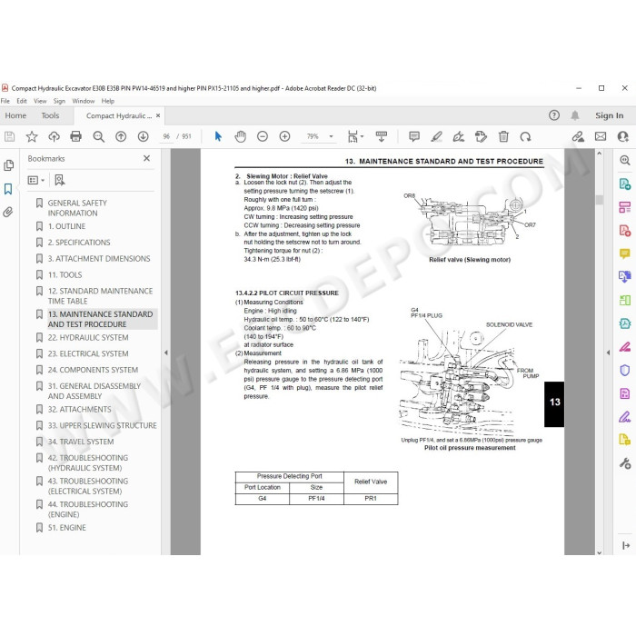This screenshot has width=636, height=636.
Task: Click the scrolling mode keyboard icon
Action: pos(382,136)
